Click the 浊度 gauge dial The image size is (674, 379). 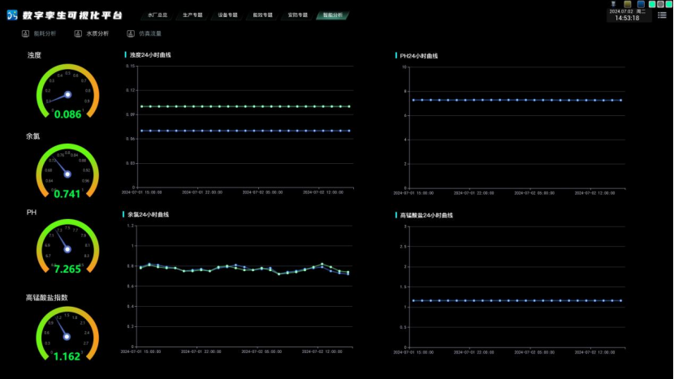click(x=67, y=91)
